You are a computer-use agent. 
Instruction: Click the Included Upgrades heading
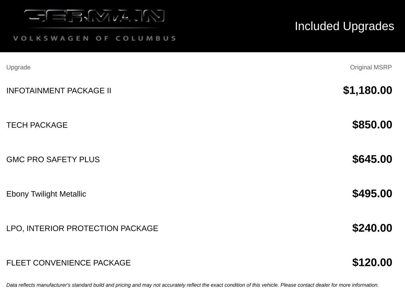344,26
